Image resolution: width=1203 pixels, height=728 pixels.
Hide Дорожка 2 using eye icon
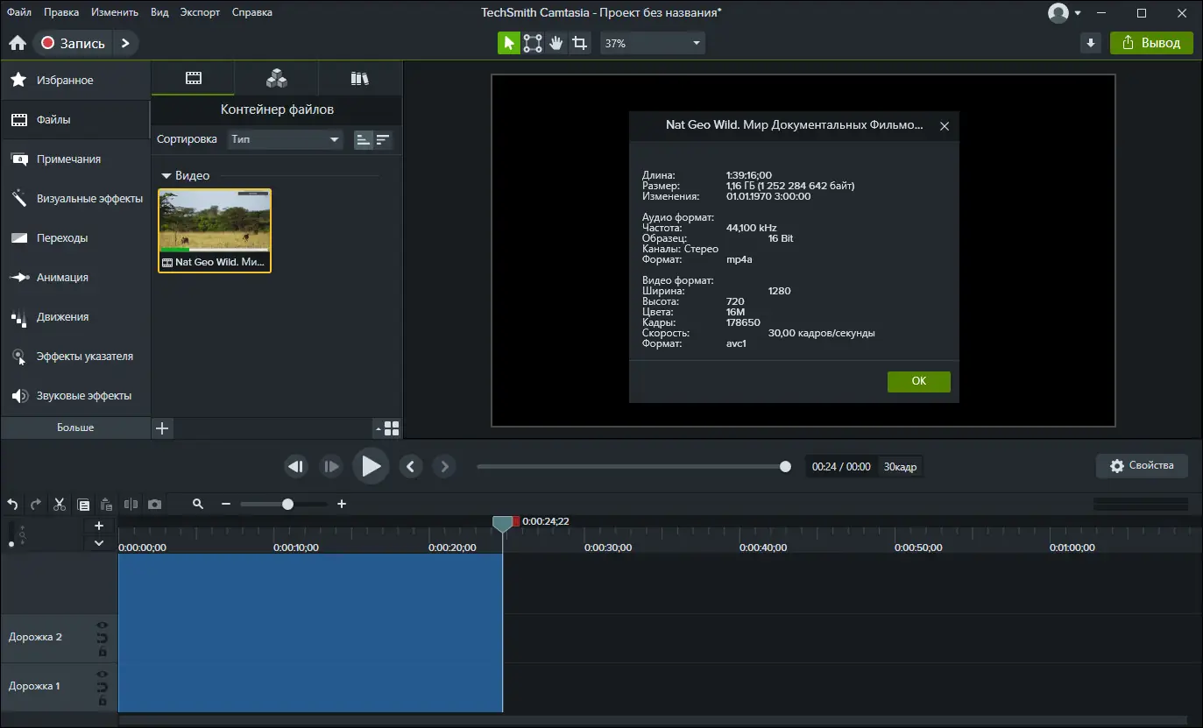pos(103,626)
